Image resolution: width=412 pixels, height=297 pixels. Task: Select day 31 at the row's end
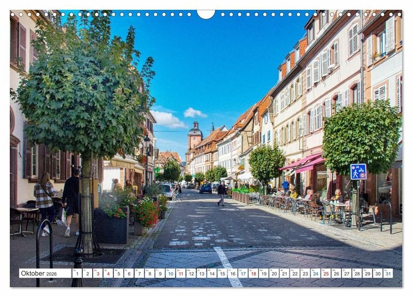tap(388, 273)
